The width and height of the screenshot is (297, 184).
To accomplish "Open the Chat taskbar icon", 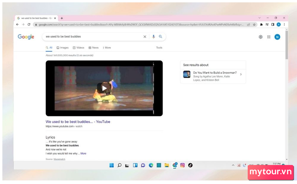I will coord(143,165).
